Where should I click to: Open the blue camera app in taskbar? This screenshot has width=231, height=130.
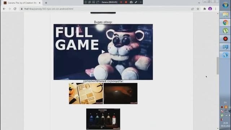[225, 55]
